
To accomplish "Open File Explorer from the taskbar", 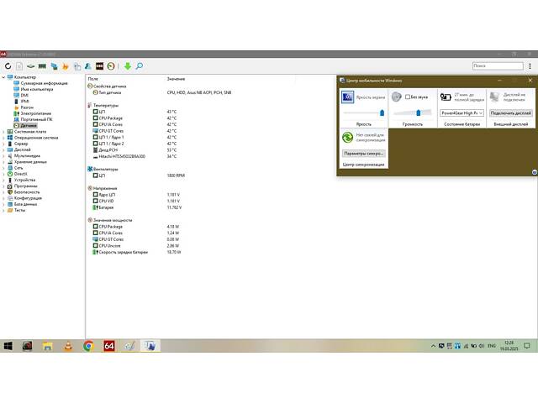I will tap(47, 346).
